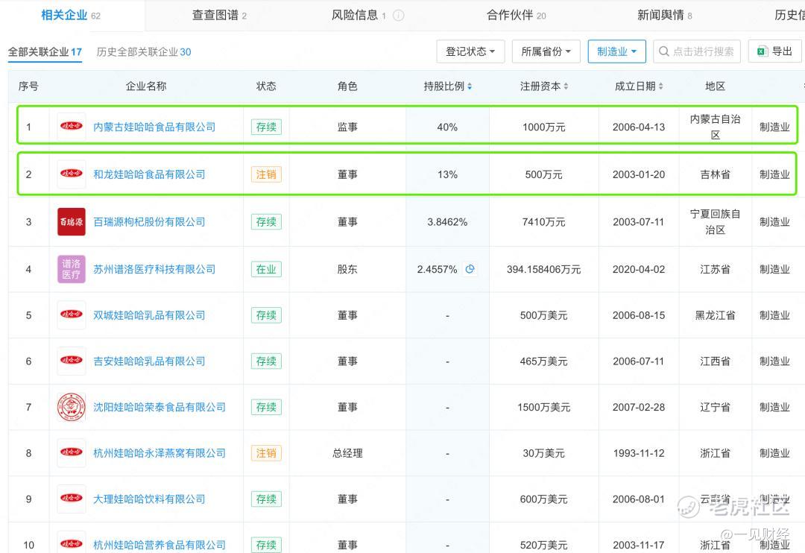The width and height of the screenshot is (805, 553).
Task: Select the 合作伙伴 tab
Action: pos(516,16)
